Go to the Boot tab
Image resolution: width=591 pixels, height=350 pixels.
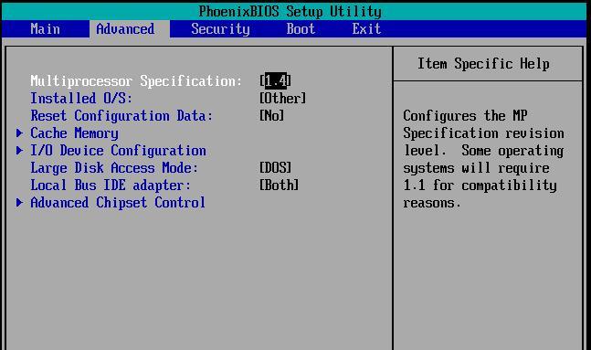coord(301,29)
